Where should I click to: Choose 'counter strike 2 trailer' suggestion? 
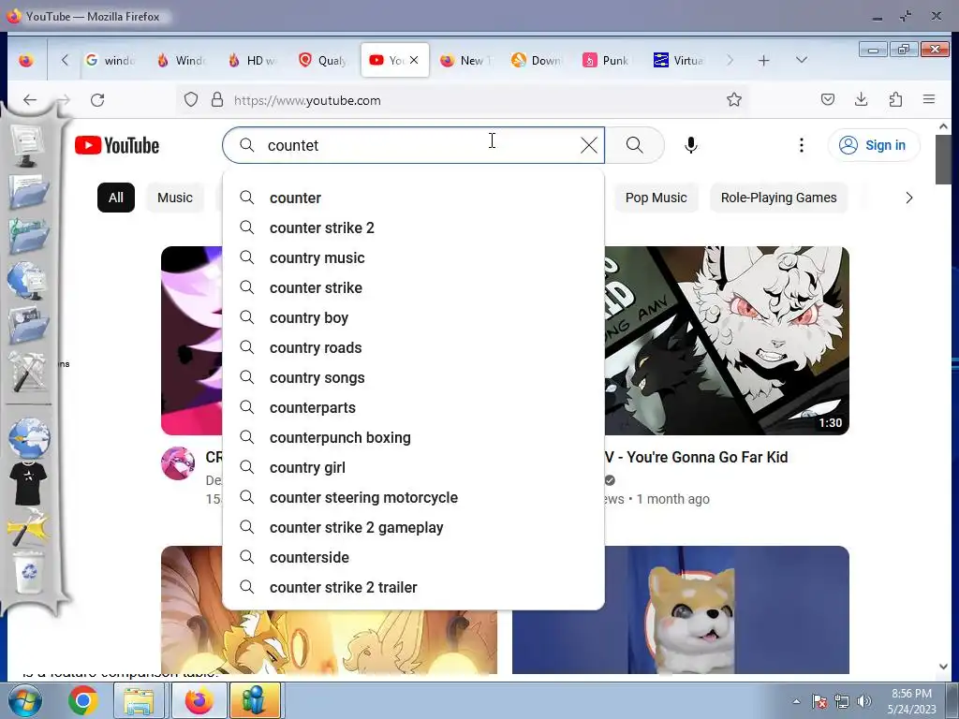(413, 587)
